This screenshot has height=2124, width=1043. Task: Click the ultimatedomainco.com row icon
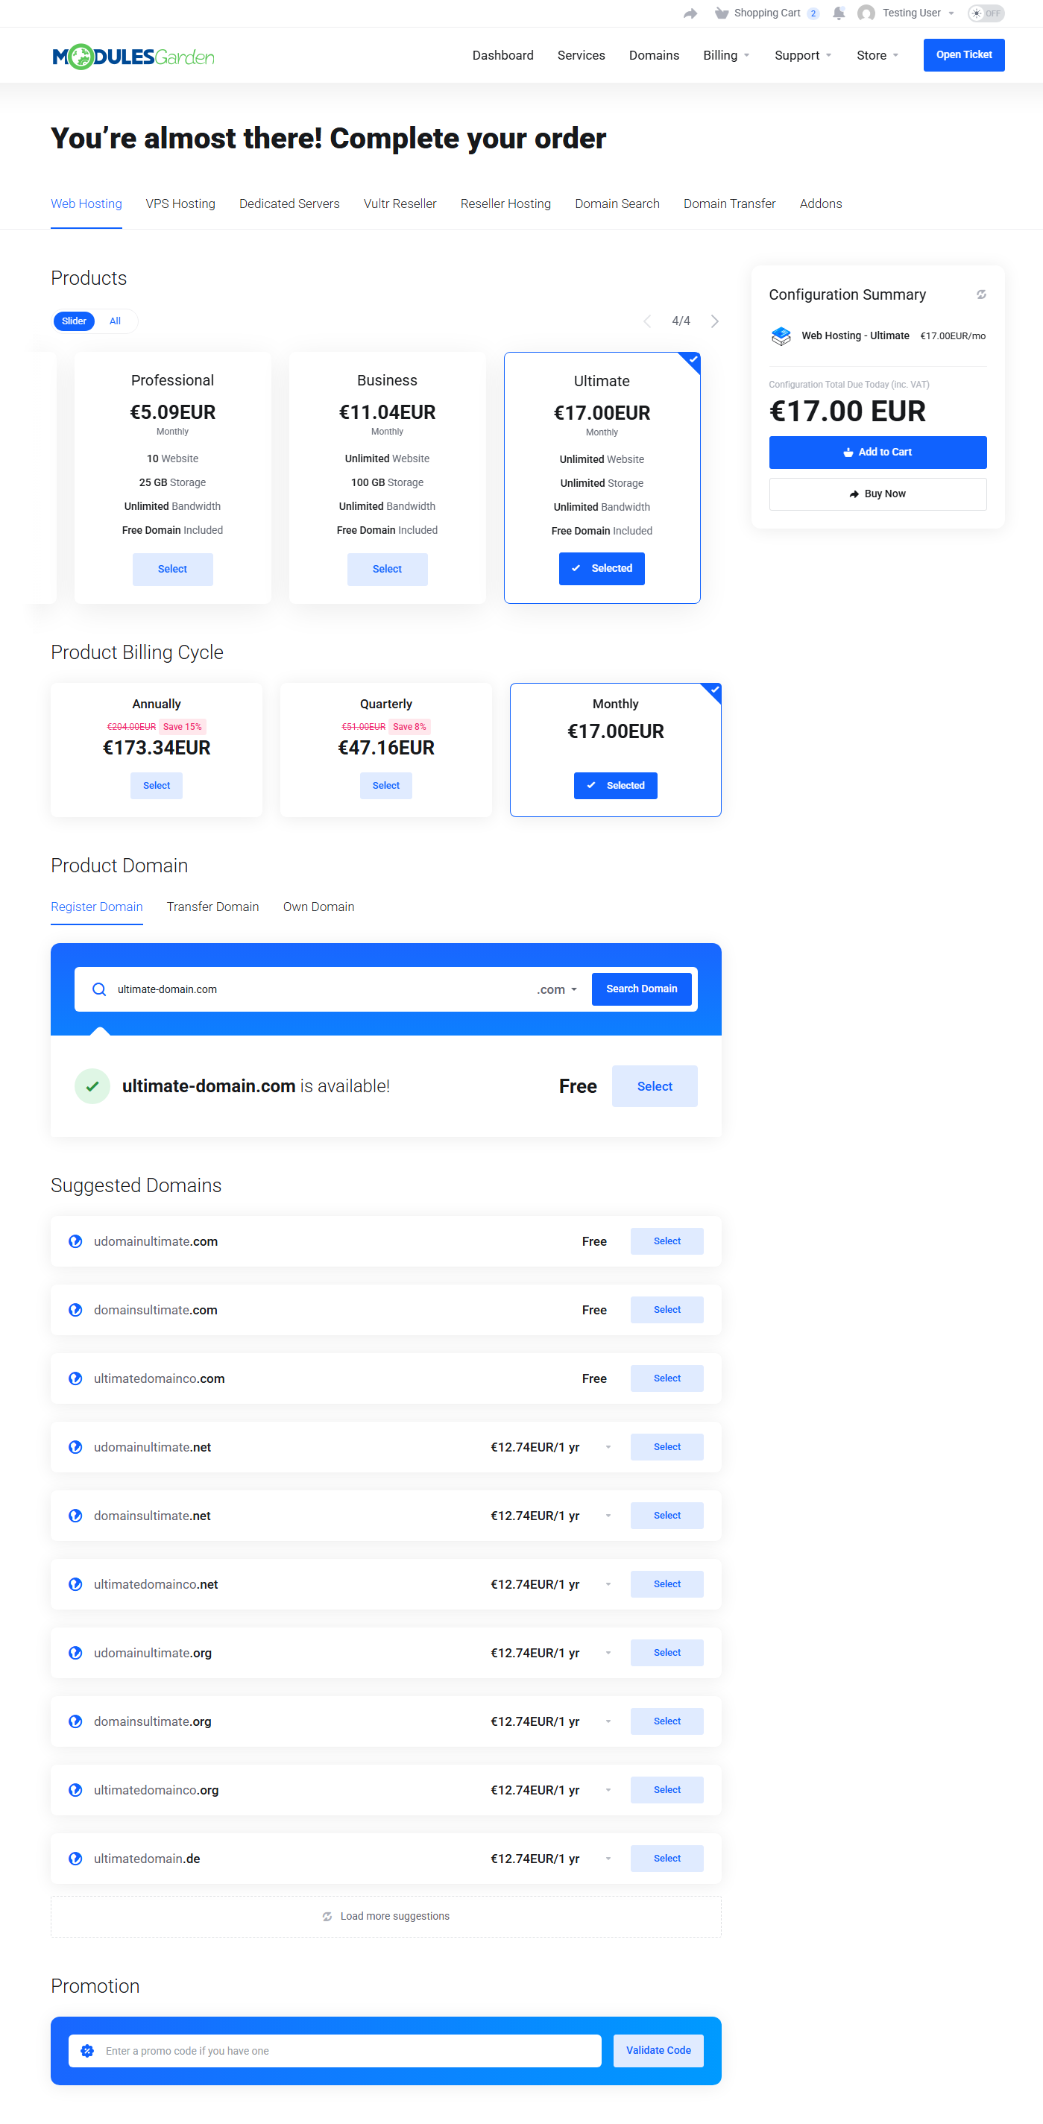75,1378
